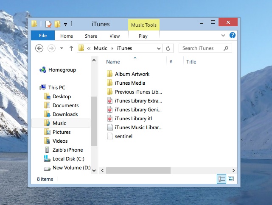Click the file list horizontal scrollbar thumb
This screenshot has height=205, width=272.
138,171
